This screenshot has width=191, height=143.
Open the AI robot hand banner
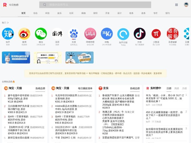[16, 58]
